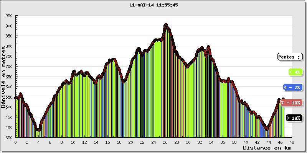Viewport: 307px width, 153px height.
Task: Click the 750 tick on the elevation axis
Action: pos(9,56)
